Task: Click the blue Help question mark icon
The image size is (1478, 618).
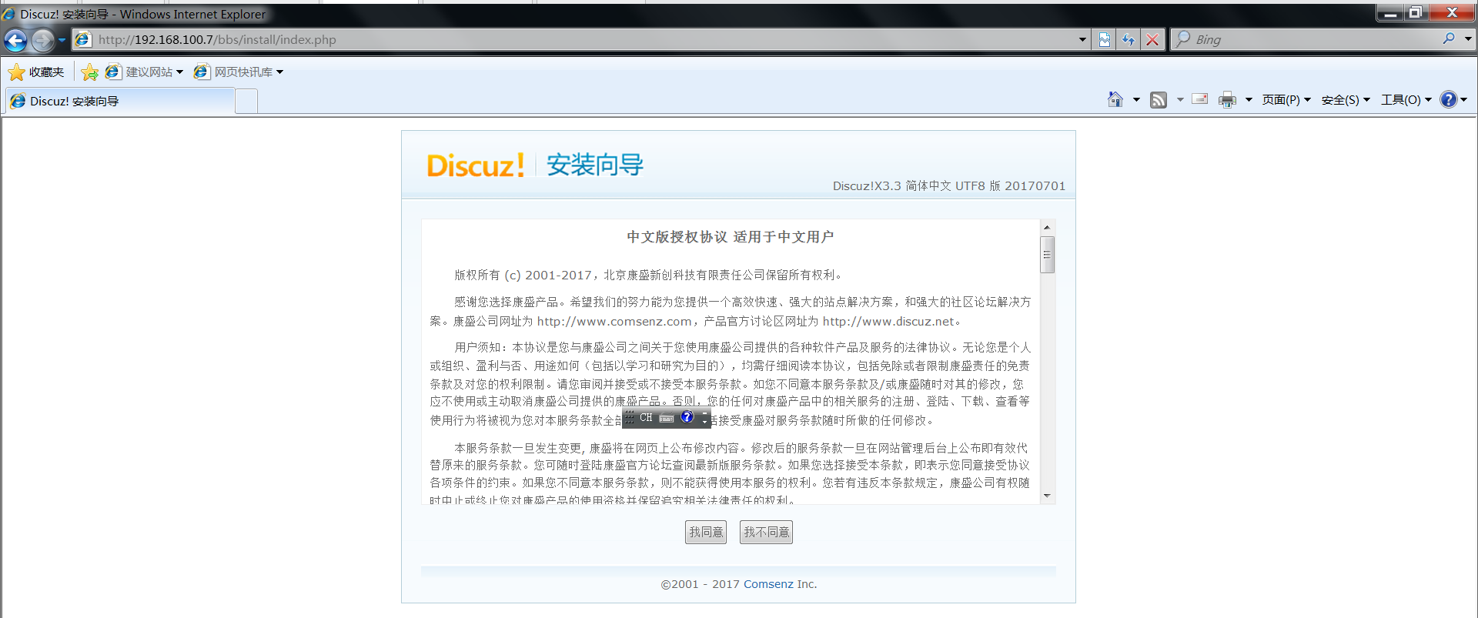Action: [1448, 99]
